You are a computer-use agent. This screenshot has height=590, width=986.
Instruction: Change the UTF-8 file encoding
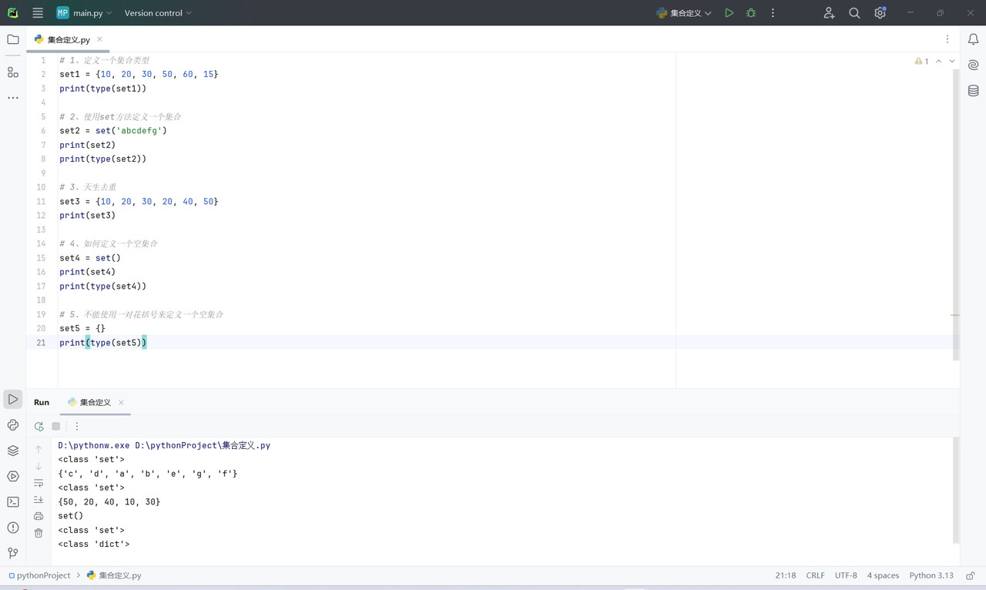click(x=846, y=575)
